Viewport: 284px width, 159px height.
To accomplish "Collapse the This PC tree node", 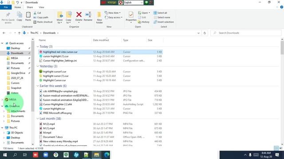I will (2, 128).
